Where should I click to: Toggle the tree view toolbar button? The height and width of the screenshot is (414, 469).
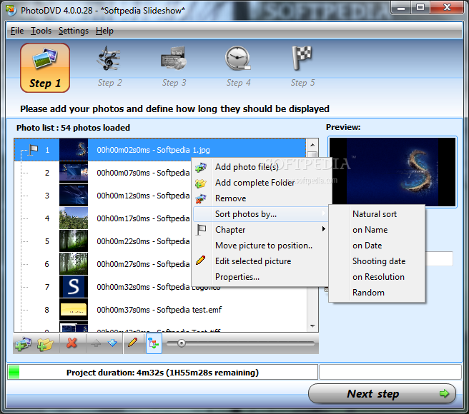point(154,343)
